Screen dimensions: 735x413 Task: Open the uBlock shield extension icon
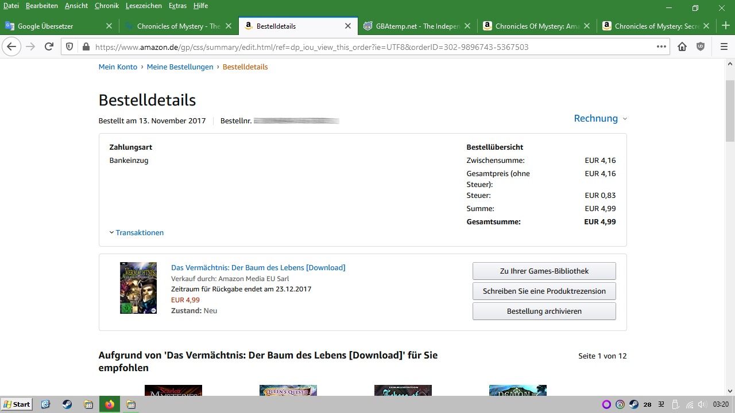[701, 46]
